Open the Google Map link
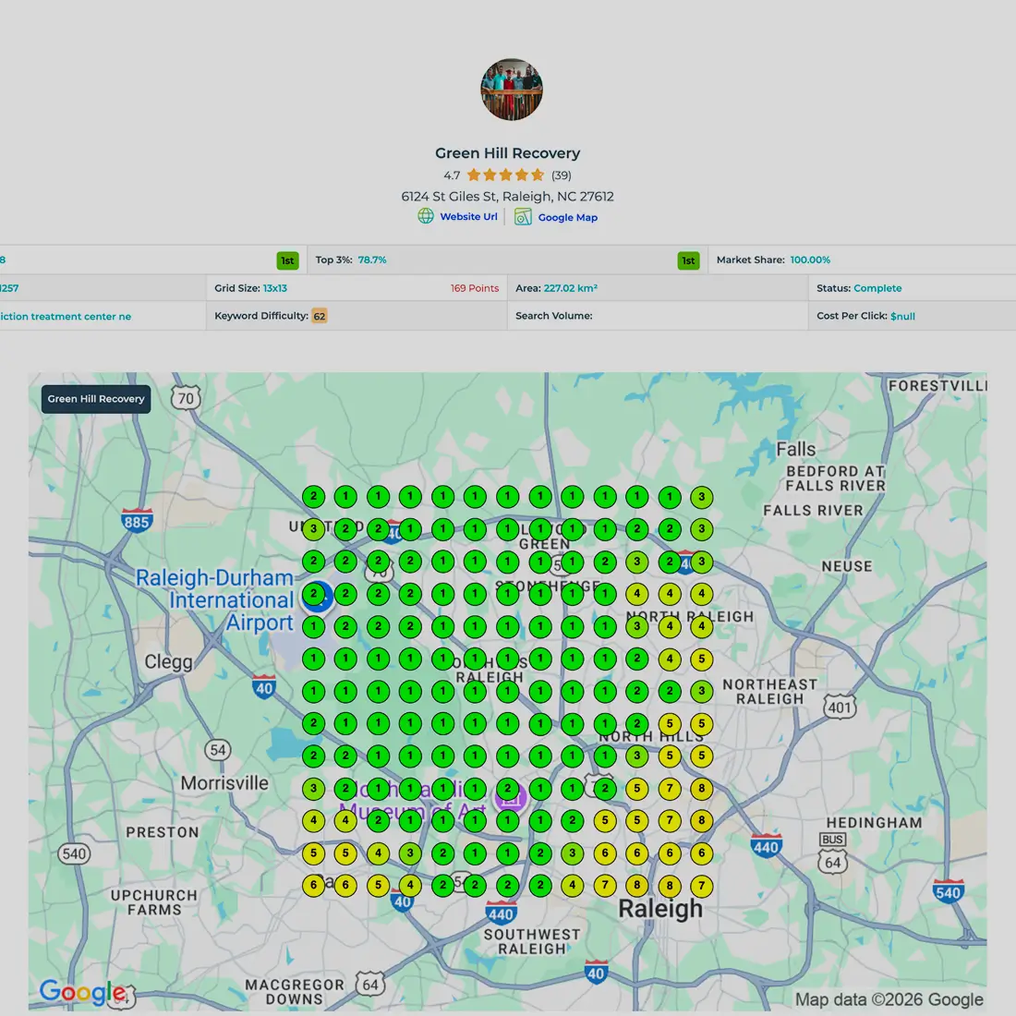 [568, 217]
